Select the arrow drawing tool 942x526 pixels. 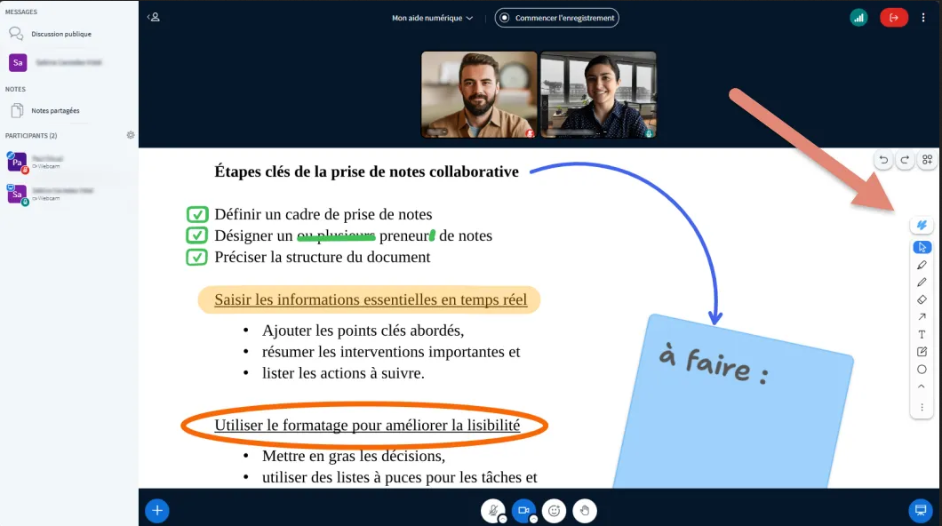click(922, 316)
